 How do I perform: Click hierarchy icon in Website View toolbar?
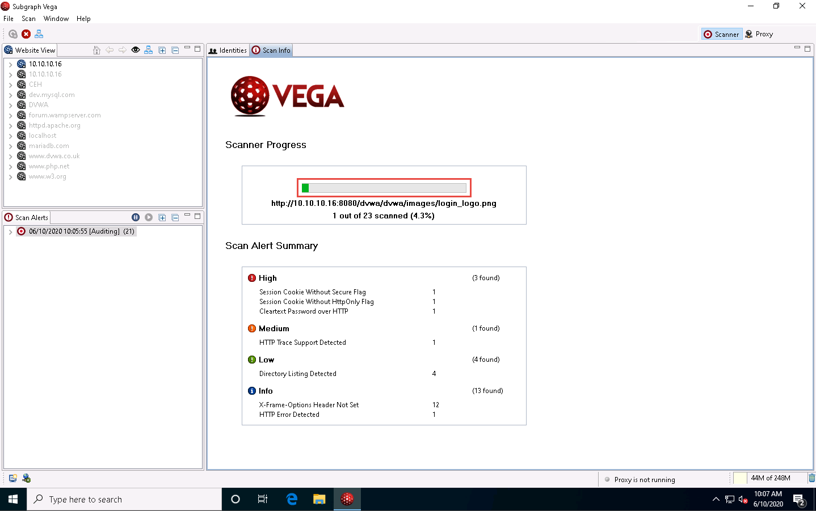[x=149, y=50]
